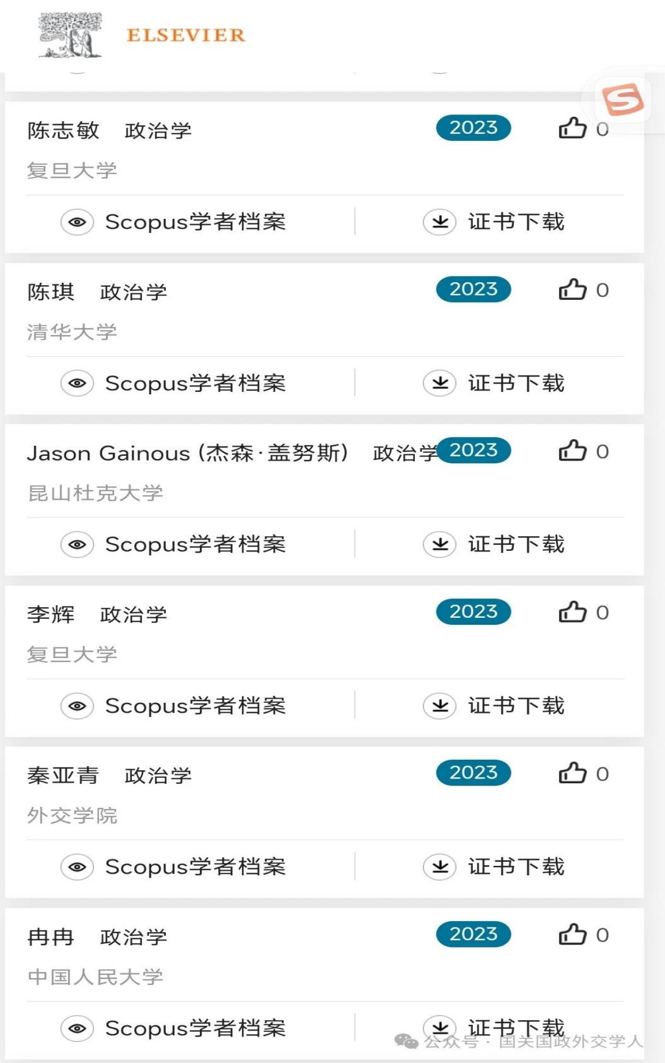Image resolution: width=665 pixels, height=1063 pixels.
Task: Thumbs-up 秦亚青's scholar card
Action: click(572, 774)
